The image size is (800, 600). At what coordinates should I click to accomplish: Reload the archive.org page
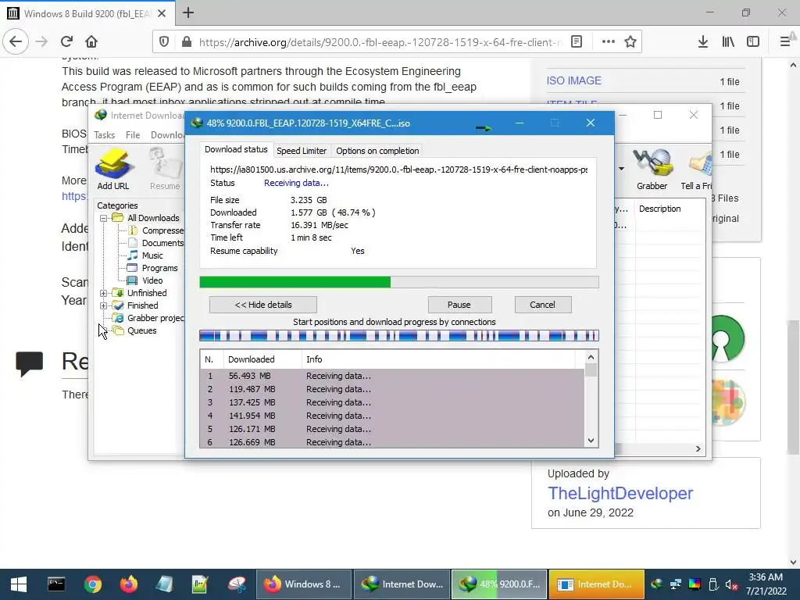[x=66, y=41]
